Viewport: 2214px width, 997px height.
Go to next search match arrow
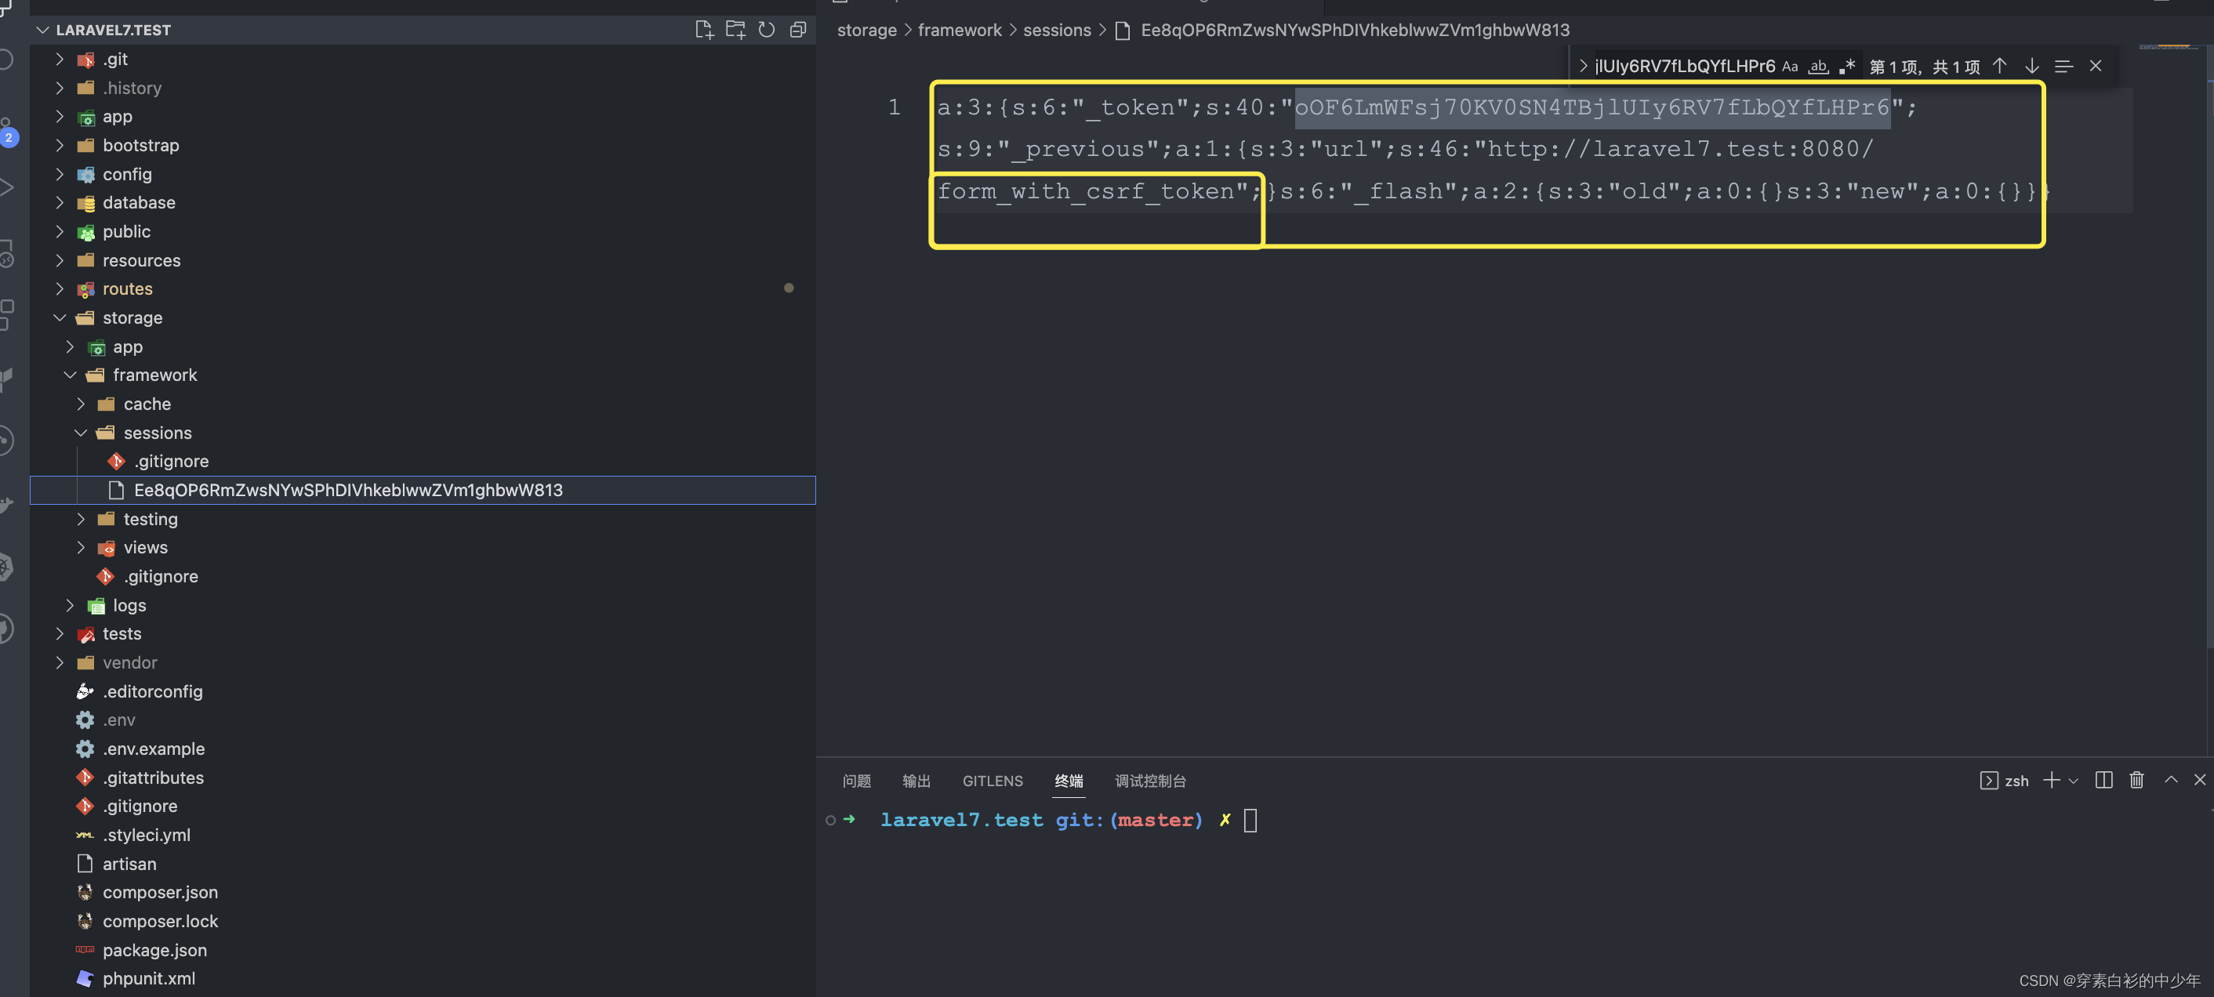pyautogui.click(x=2032, y=66)
